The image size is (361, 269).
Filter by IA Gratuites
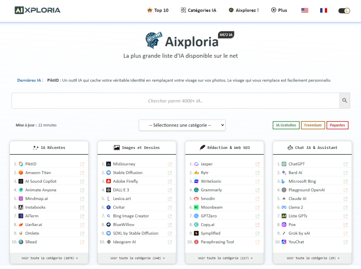[x=286, y=125]
